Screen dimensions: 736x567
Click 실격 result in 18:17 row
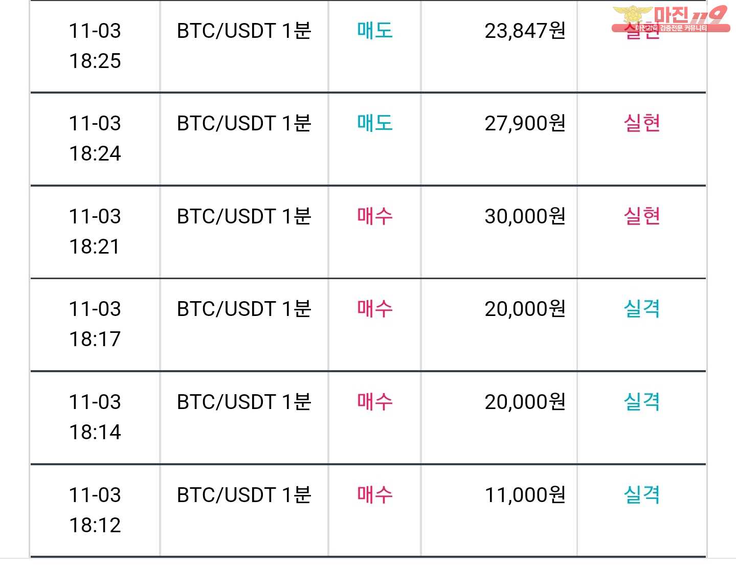point(642,309)
